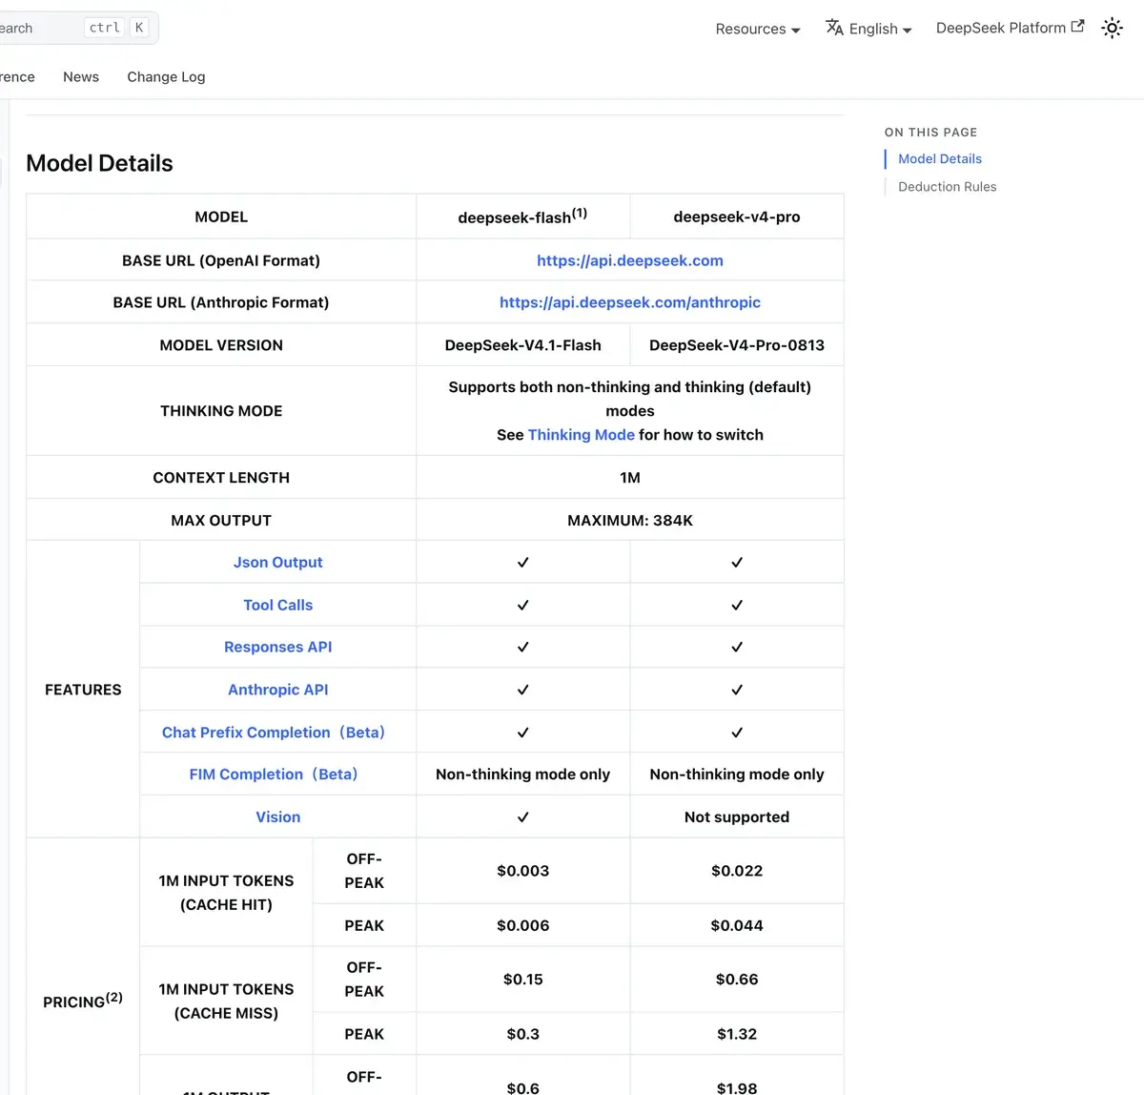Jump to Model Details in page outline

940,159
